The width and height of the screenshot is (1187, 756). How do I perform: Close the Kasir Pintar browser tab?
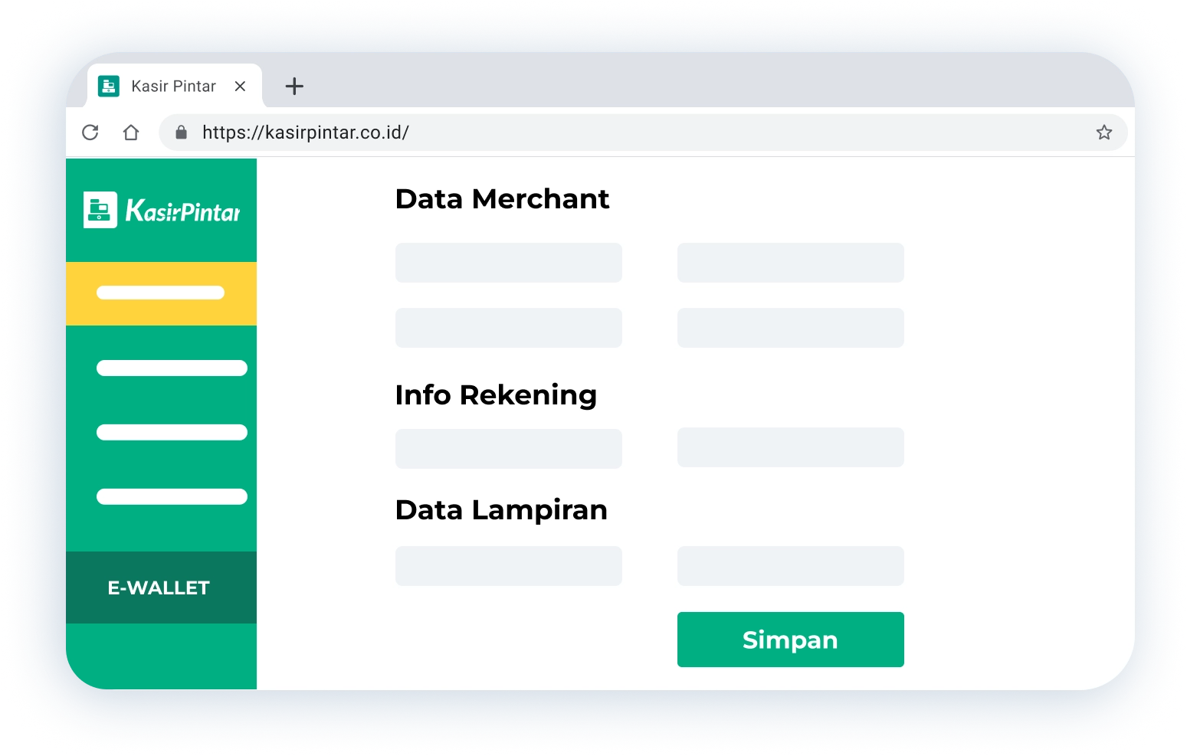tap(240, 87)
